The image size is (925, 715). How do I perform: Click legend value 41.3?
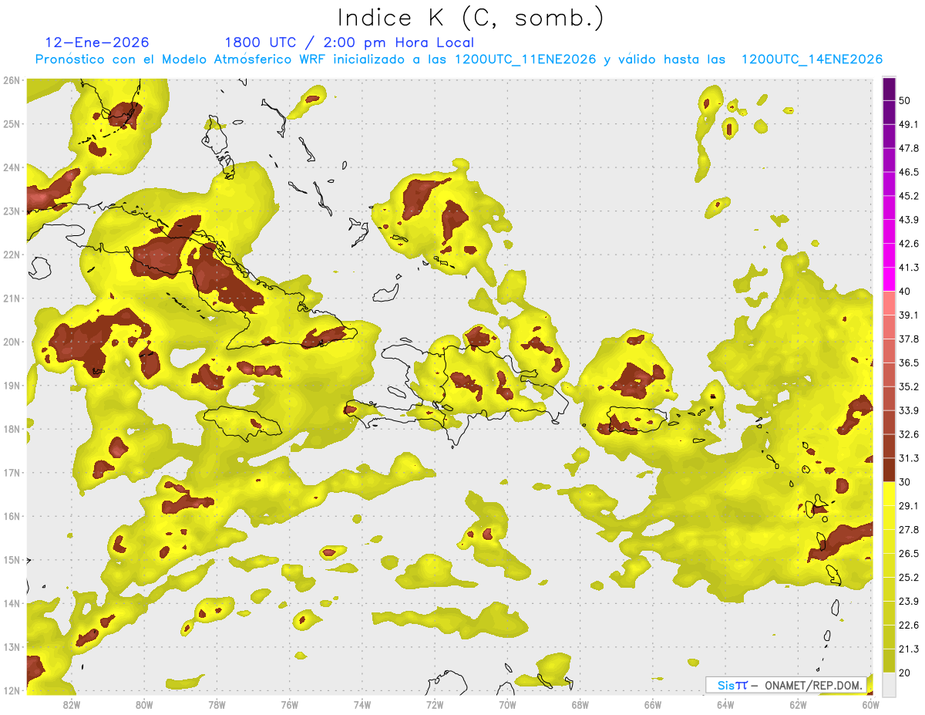(x=909, y=268)
